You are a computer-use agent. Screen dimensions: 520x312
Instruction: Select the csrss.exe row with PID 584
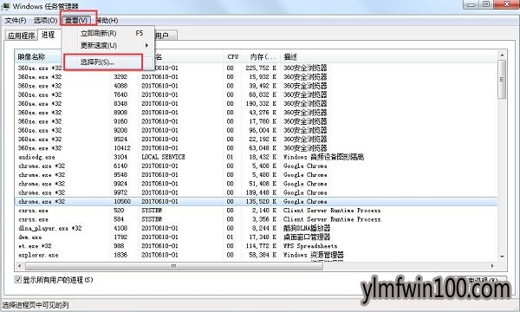point(256,219)
